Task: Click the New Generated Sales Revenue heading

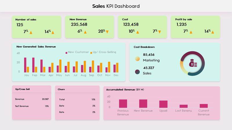Action: (x=36, y=47)
